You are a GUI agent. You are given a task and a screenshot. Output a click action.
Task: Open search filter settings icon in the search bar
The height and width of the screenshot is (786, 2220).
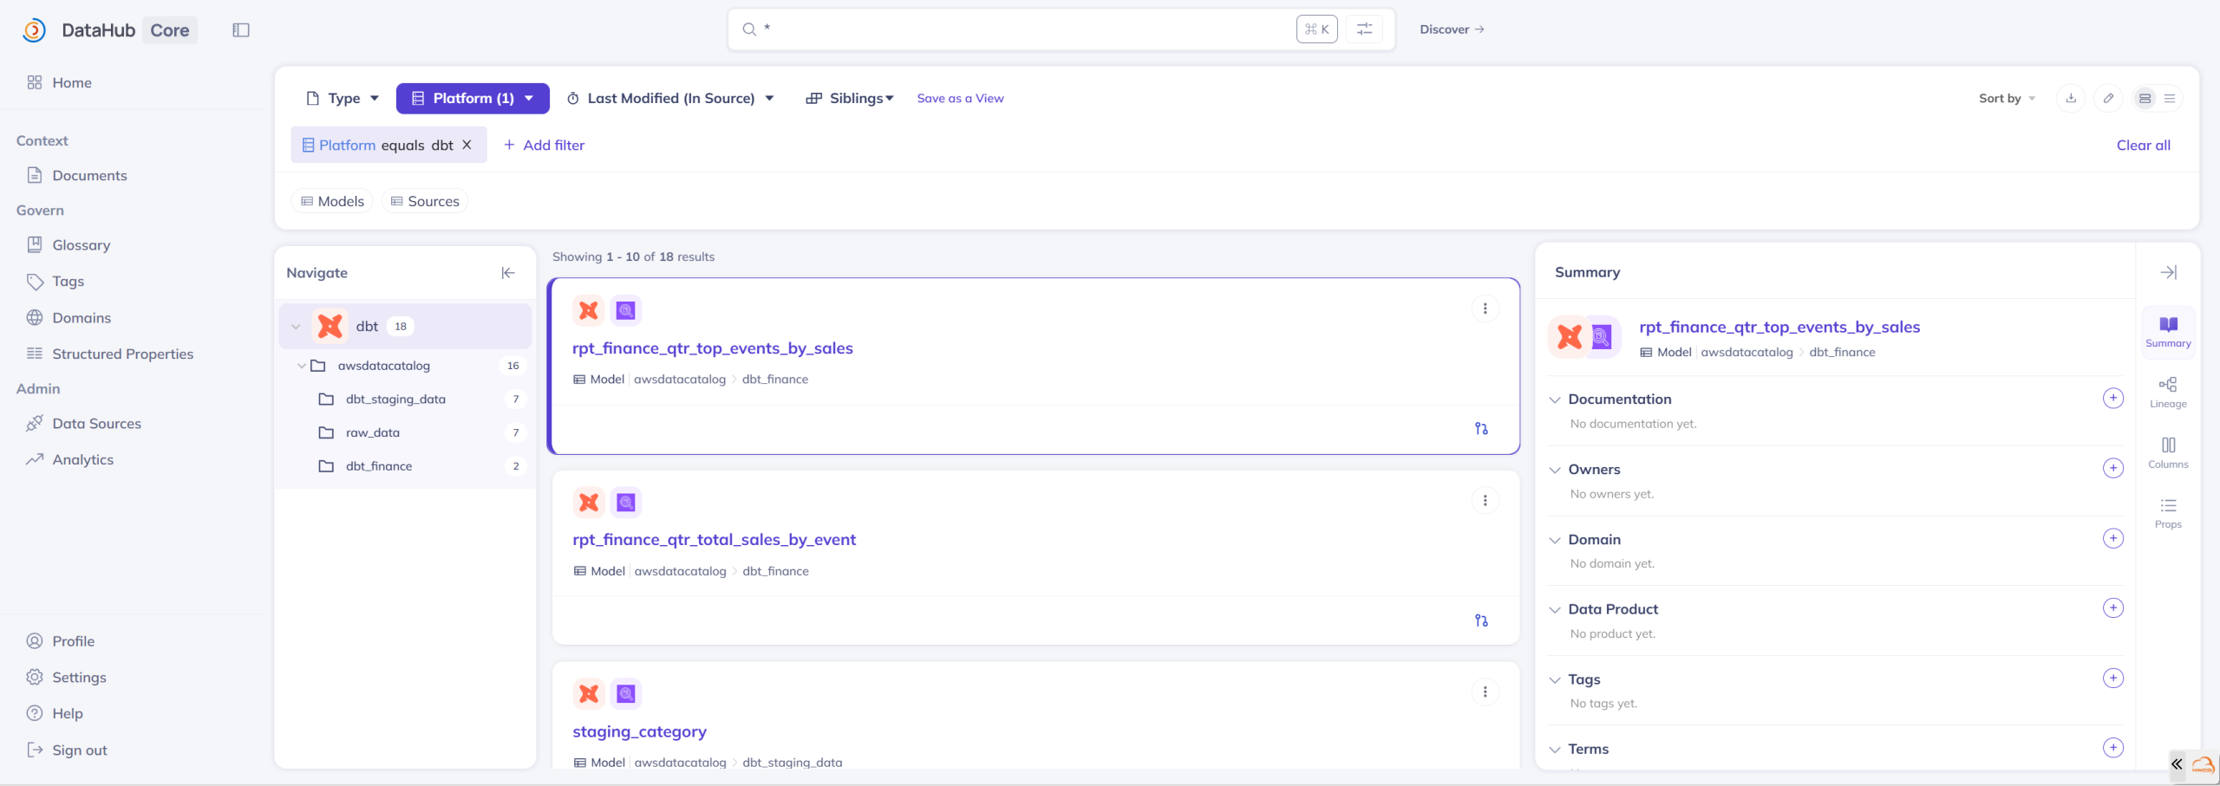pyautogui.click(x=1364, y=29)
